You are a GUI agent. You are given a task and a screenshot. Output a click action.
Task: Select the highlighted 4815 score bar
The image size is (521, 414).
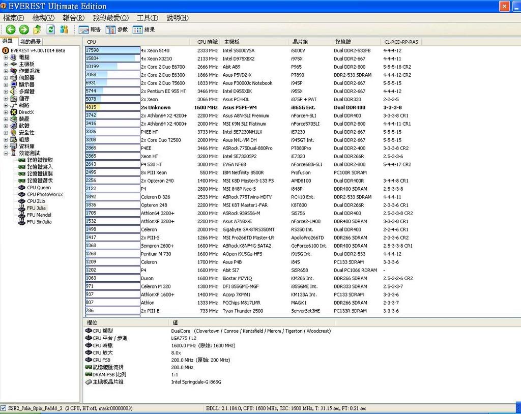point(112,107)
